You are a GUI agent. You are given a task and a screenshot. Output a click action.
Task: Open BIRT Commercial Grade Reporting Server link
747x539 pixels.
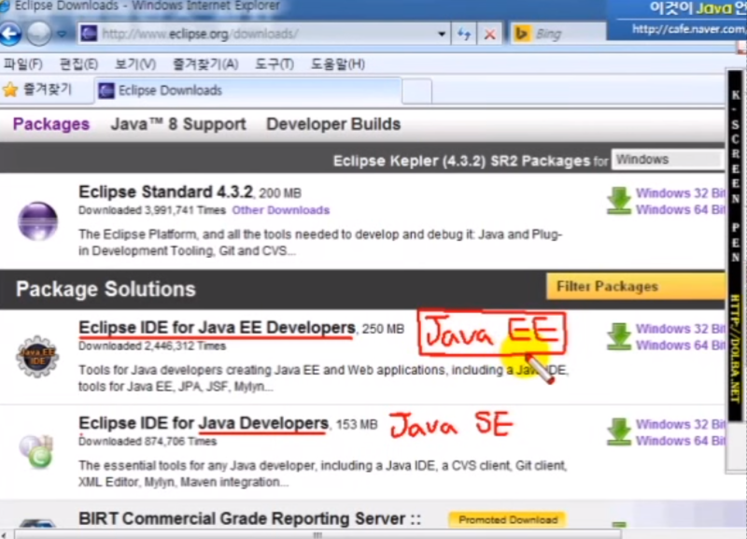click(250, 518)
